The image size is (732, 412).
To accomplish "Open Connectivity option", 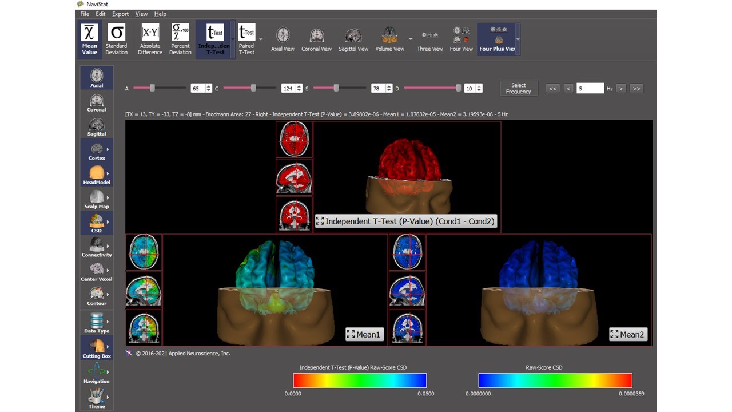I will (x=97, y=247).
